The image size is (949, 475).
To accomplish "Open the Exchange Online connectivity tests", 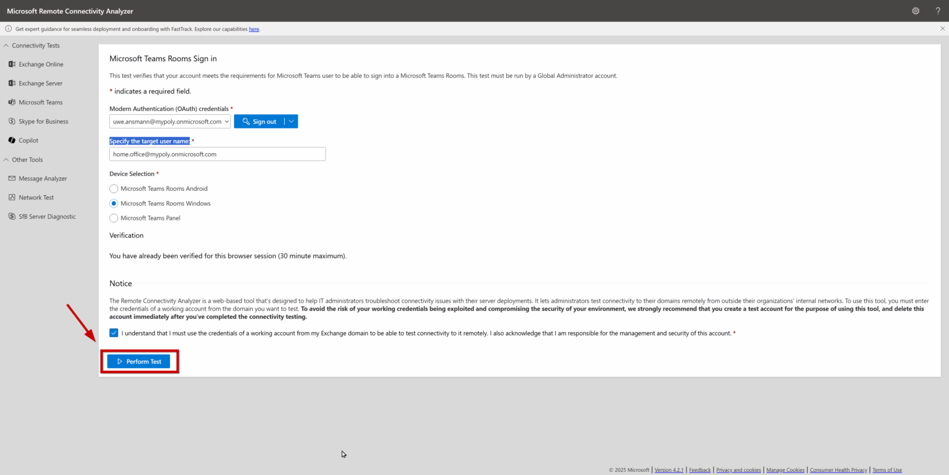I will coord(40,64).
